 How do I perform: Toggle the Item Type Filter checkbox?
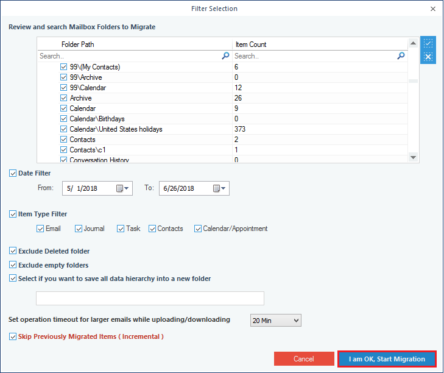[x=13, y=214]
